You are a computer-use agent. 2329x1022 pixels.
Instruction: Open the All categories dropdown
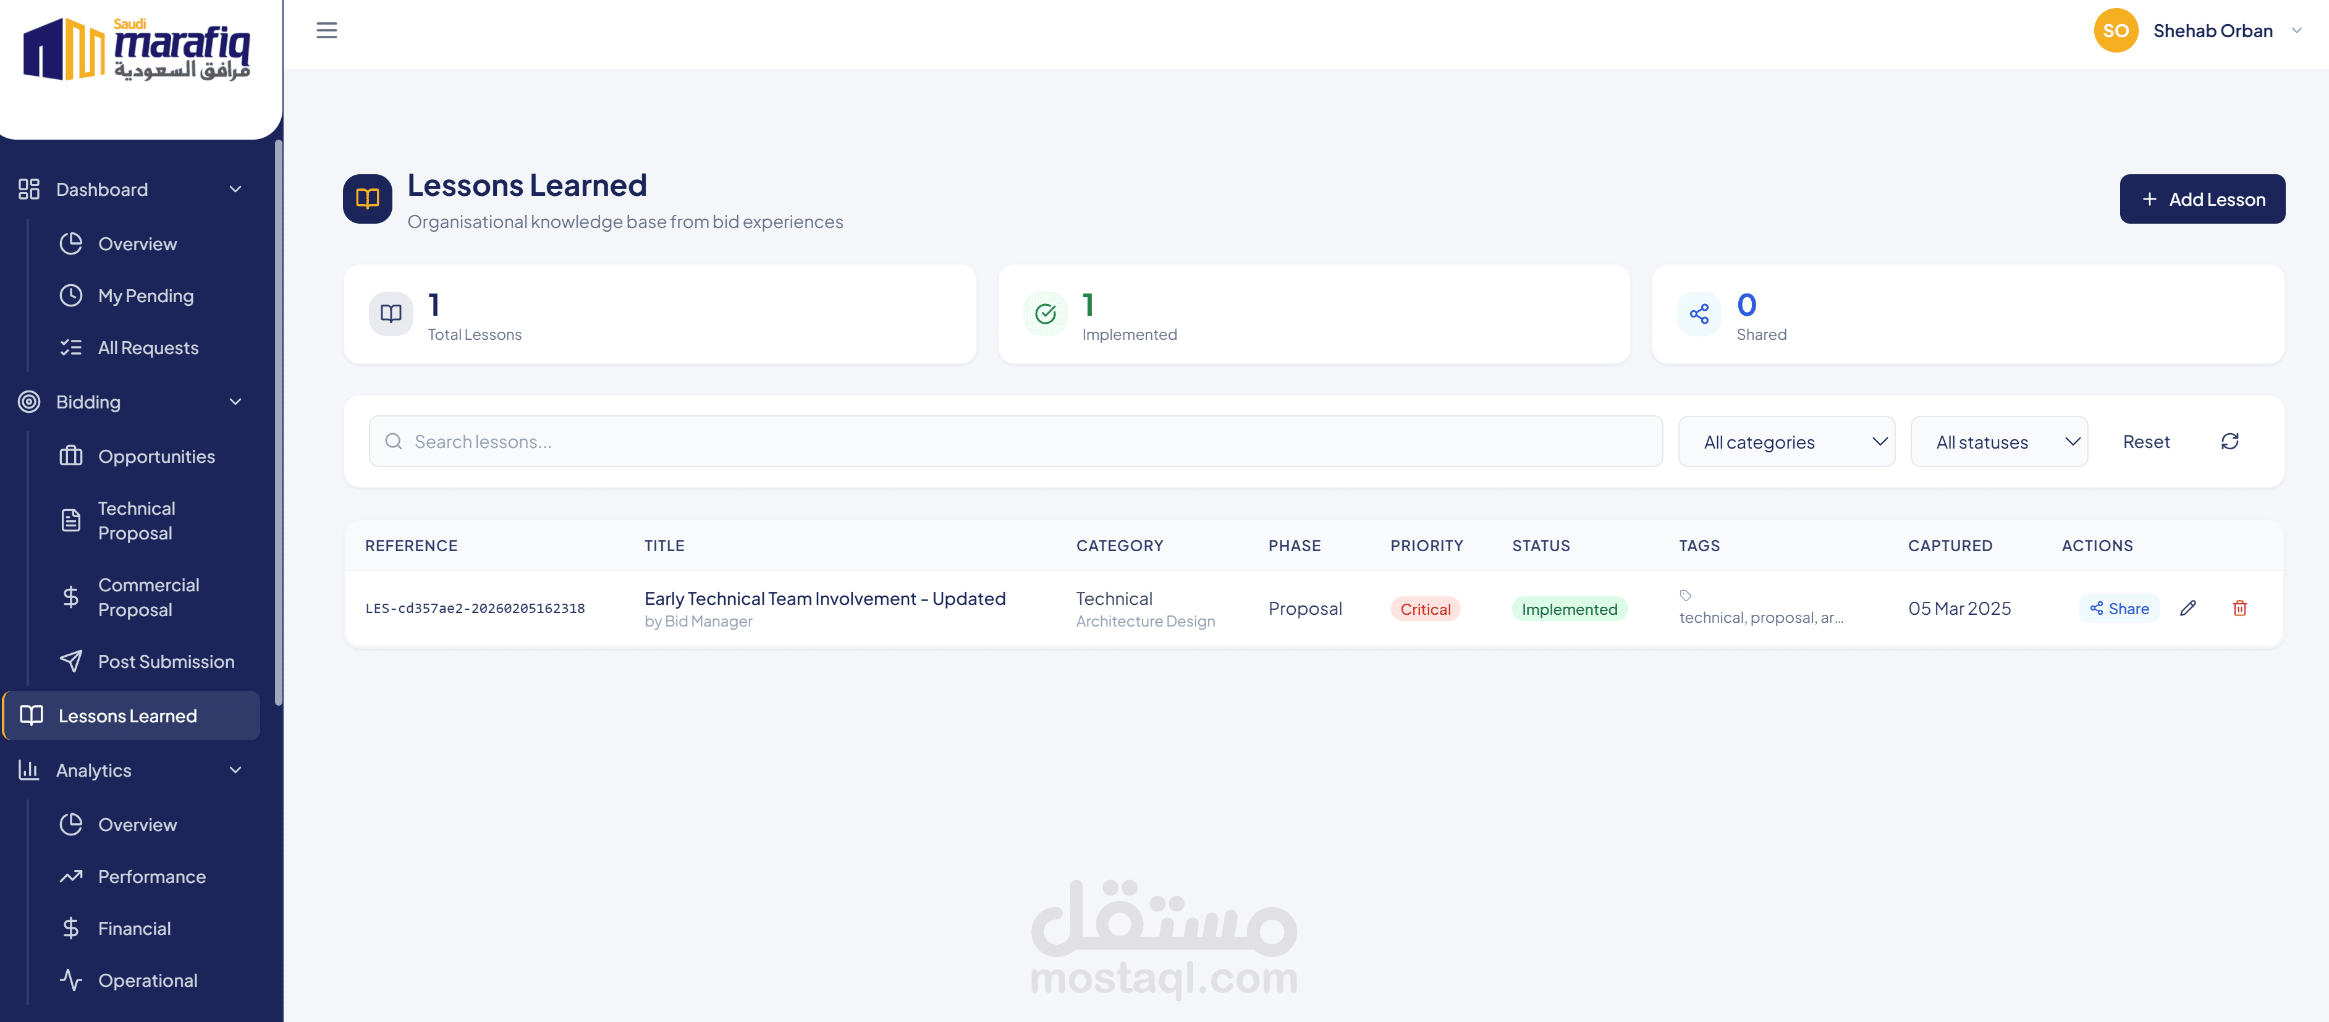tap(1786, 441)
